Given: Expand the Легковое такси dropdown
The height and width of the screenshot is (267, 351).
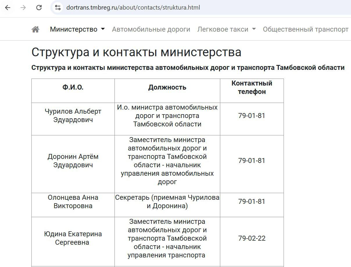Looking at the screenshot, I should [x=226, y=29].
